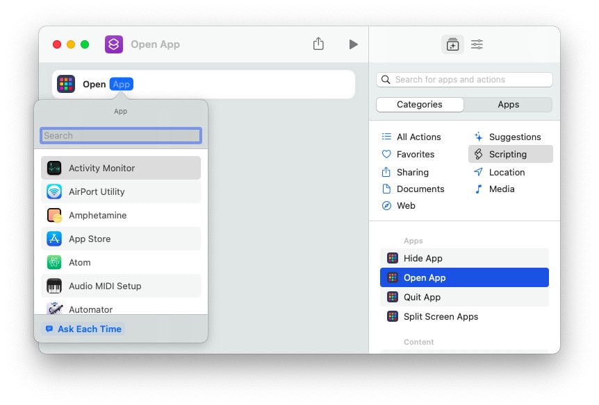599x405 pixels.
Task: Click the All Actions list icon
Action: (386, 137)
